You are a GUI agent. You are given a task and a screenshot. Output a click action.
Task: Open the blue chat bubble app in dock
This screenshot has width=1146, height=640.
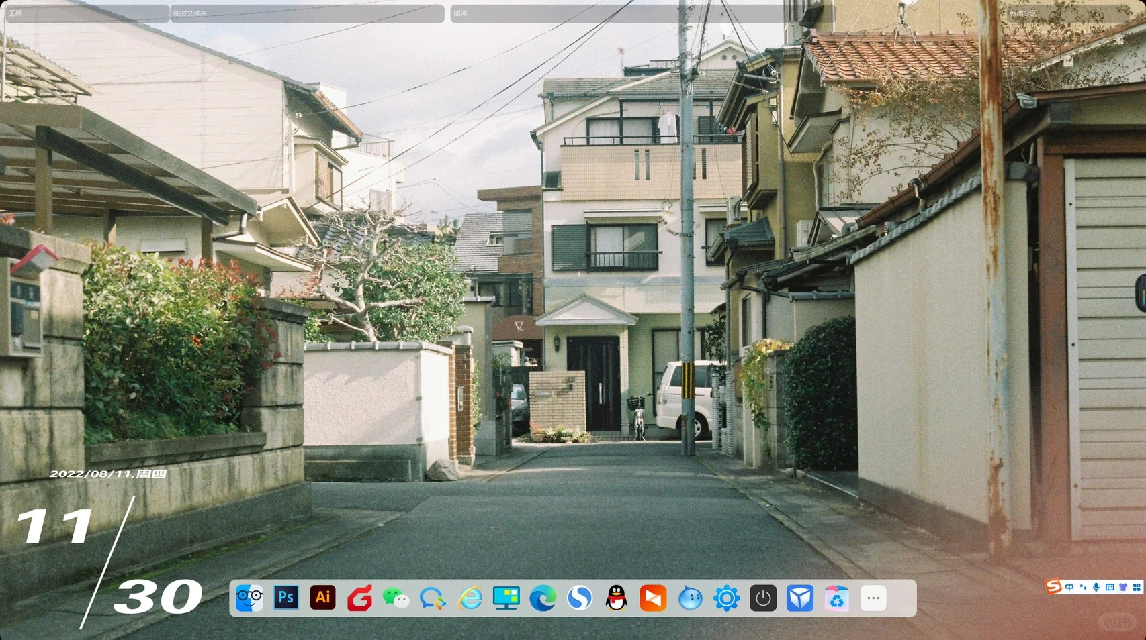(433, 598)
